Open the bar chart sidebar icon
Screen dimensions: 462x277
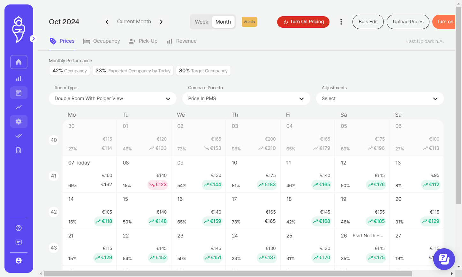(x=19, y=78)
